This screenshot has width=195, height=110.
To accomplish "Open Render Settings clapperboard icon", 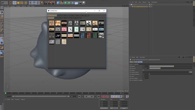I will click(53, 3).
